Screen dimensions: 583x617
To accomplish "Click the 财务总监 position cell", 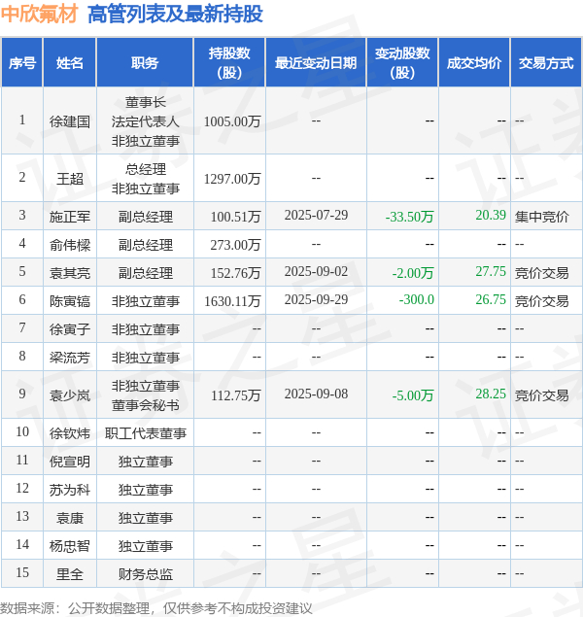I will pos(145,574).
